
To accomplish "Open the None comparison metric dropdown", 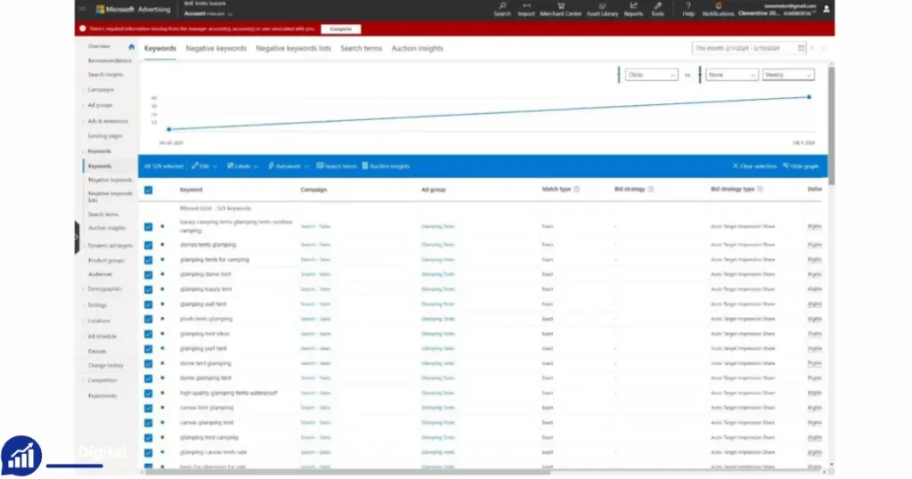I will point(732,75).
